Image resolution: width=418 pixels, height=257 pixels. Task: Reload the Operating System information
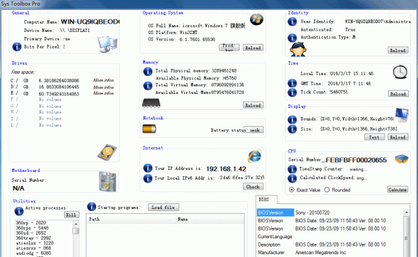click(x=253, y=48)
